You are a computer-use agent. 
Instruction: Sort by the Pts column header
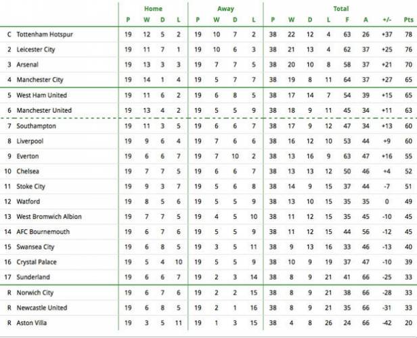pyautogui.click(x=408, y=20)
